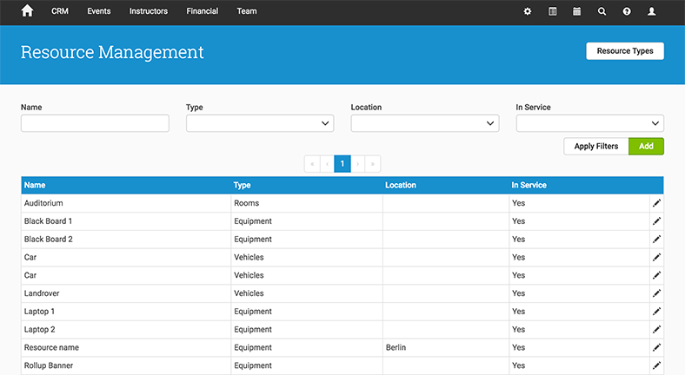The width and height of the screenshot is (685, 375).
Task: Expand the In Service filter dropdown
Action: pyautogui.click(x=589, y=123)
